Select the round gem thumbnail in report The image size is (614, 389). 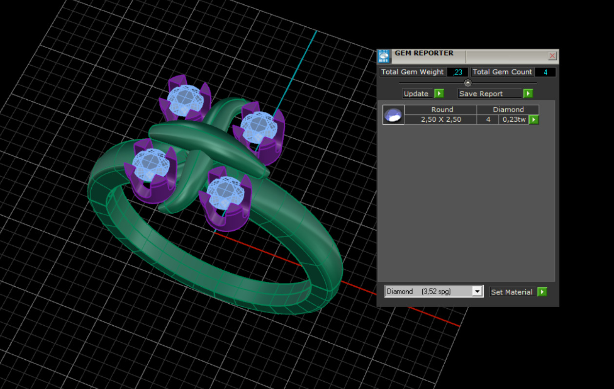tap(393, 114)
